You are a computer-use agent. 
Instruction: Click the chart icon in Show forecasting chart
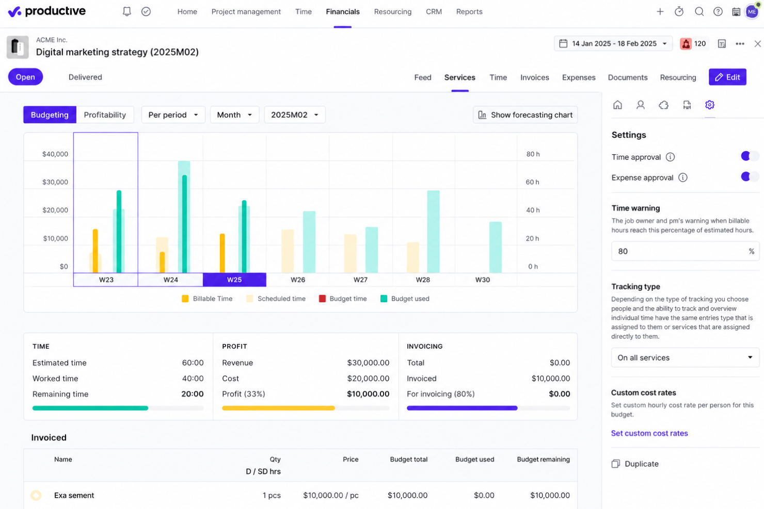click(482, 114)
